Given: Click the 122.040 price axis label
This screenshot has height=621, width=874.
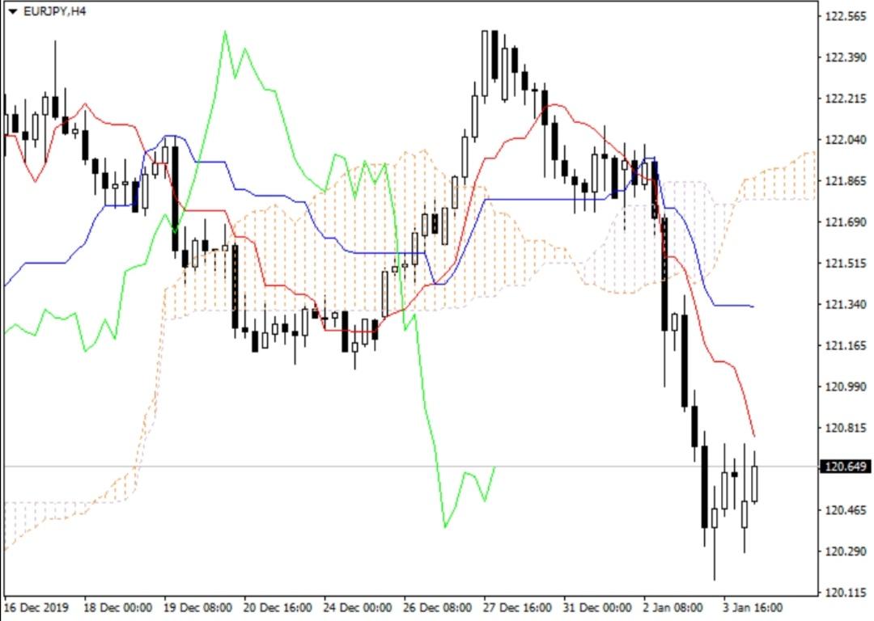Looking at the screenshot, I should pos(846,140).
